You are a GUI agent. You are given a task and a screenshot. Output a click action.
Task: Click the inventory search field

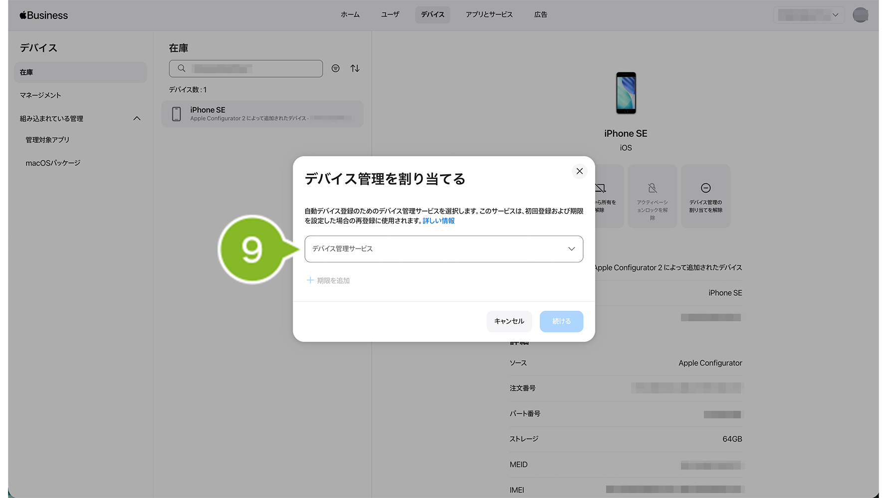tap(252, 69)
